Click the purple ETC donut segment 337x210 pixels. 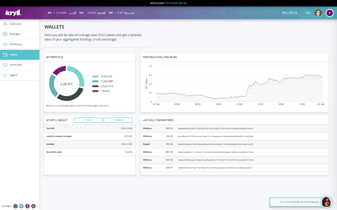(x=60, y=70)
